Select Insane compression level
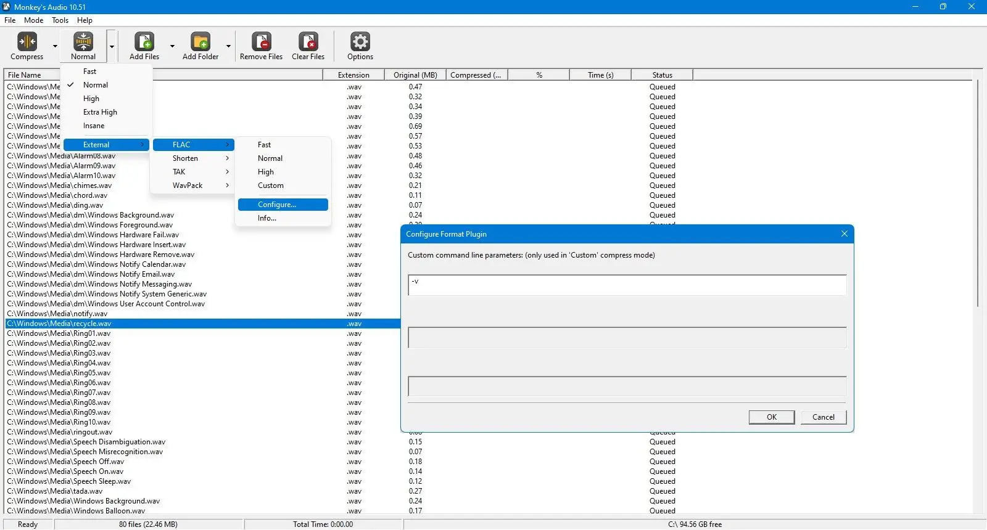This screenshot has height=530, width=987. coord(106,126)
